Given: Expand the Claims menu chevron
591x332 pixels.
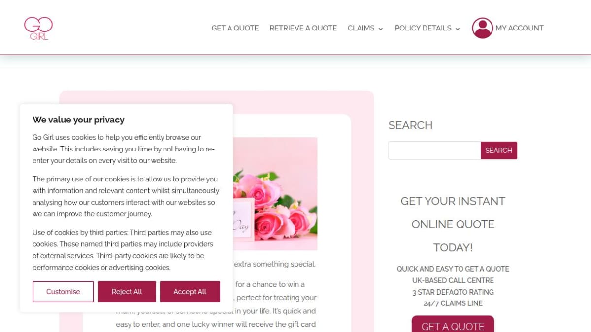Looking at the screenshot, I should coord(381,29).
